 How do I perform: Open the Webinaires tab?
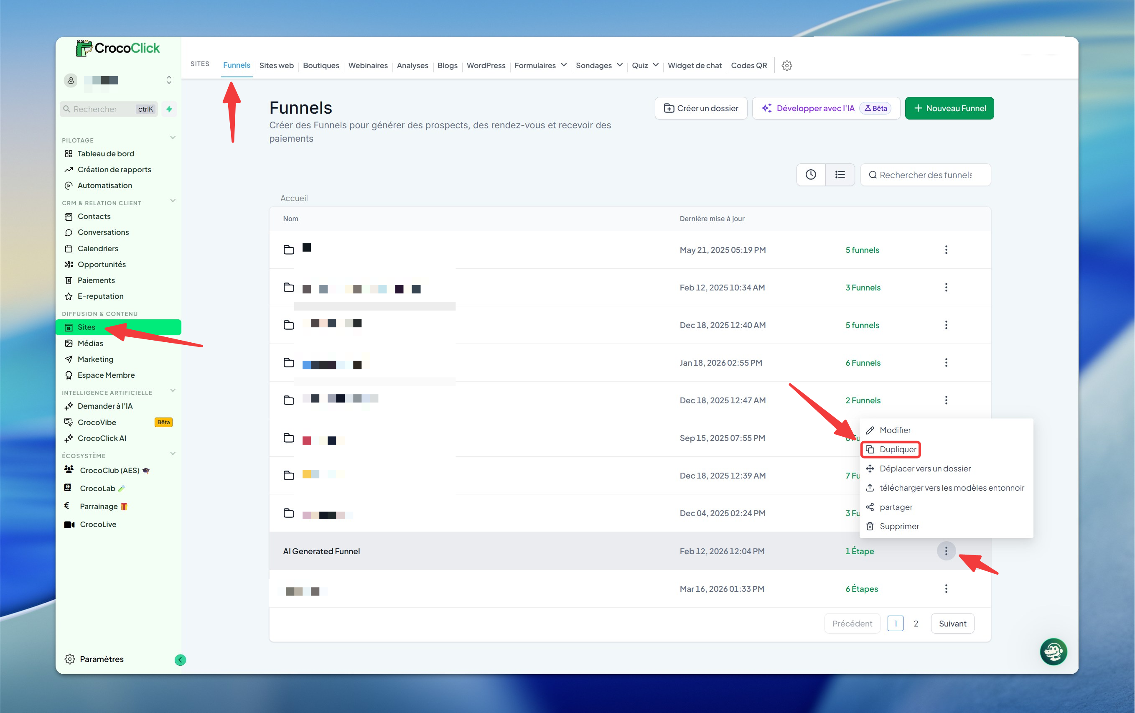pyautogui.click(x=368, y=66)
